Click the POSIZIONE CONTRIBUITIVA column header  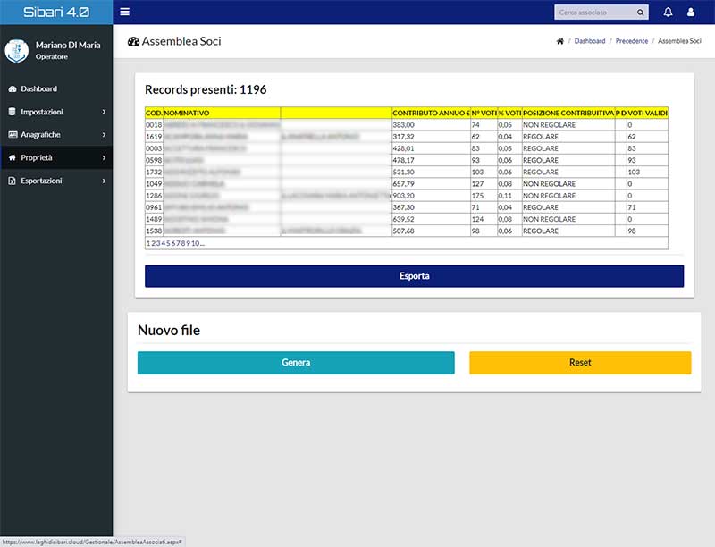coord(568,113)
